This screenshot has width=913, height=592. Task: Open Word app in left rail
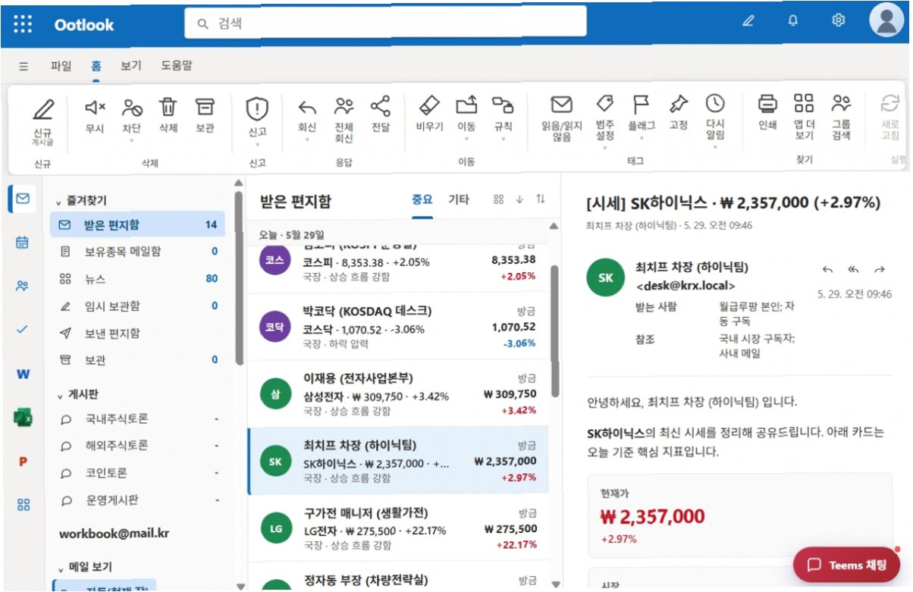[x=23, y=374]
